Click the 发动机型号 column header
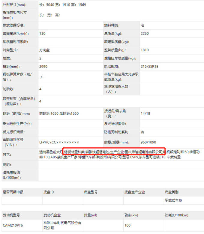204x234 pixels. click(x=11, y=215)
